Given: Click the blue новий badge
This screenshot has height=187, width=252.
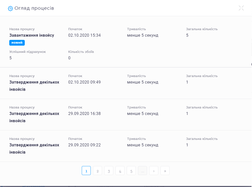Looking at the screenshot, I should pyautogui.click(x=17, y=43).
